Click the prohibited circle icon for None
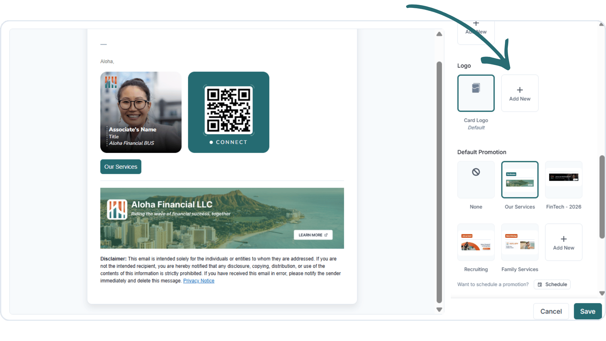The image size is (606, 341). coord(476,172)
